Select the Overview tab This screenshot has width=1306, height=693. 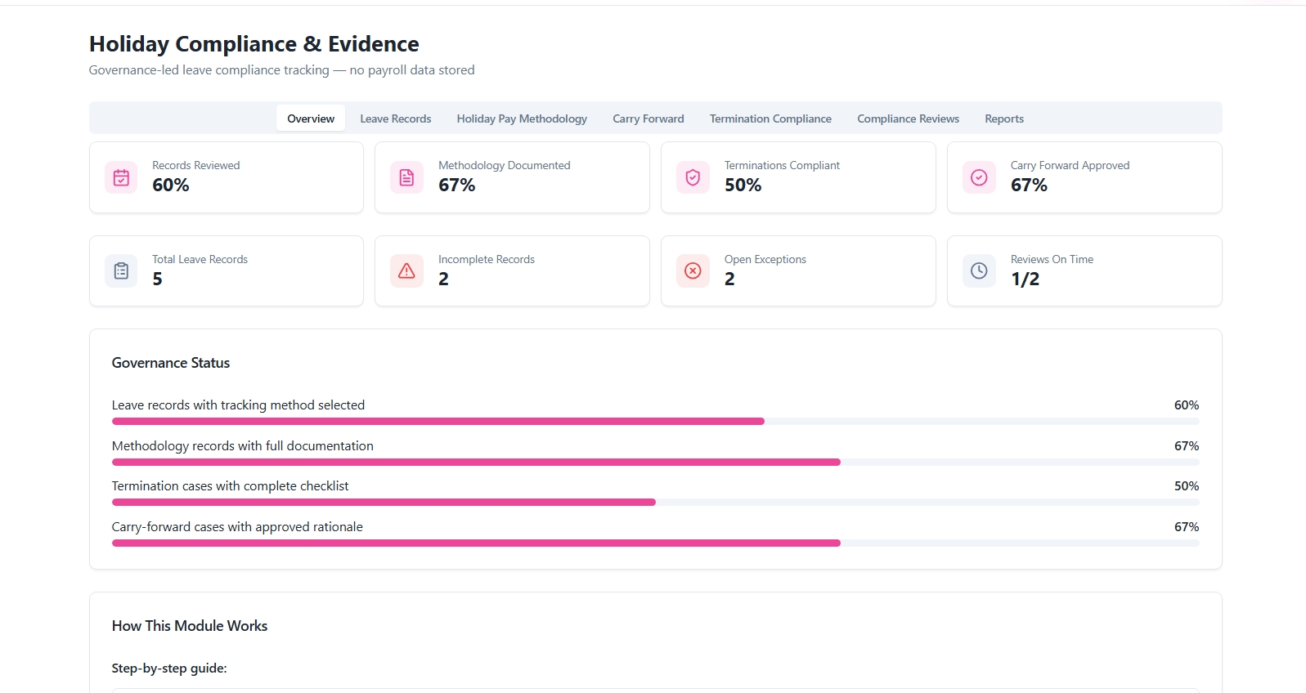point(311,118)
